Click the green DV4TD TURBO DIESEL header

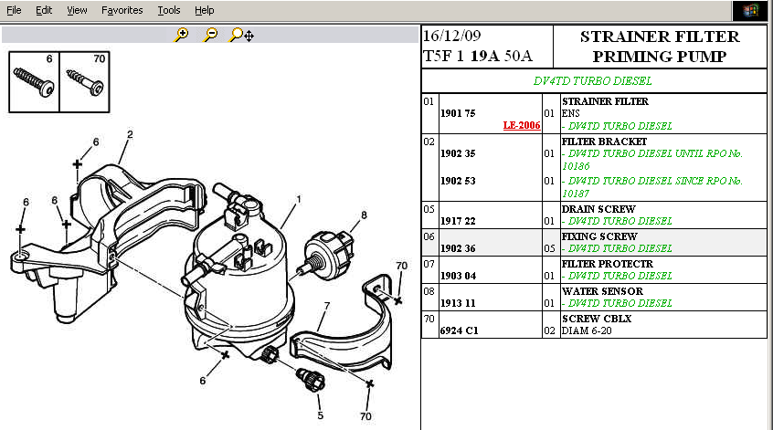click(593, 80)
